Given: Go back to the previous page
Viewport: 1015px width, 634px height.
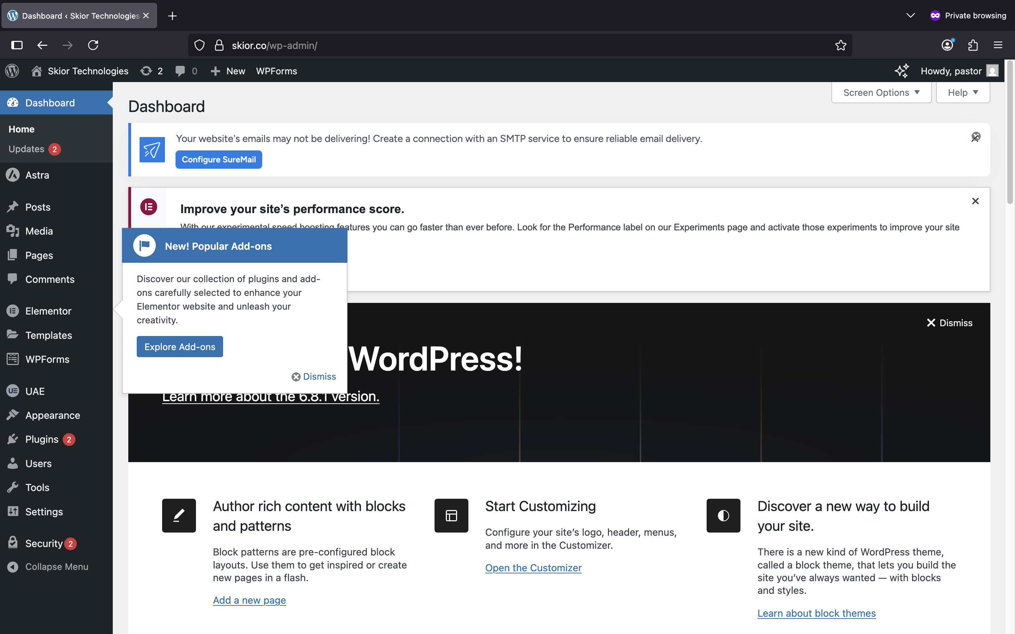Looking at the screenshot, I should click(42, 45).
